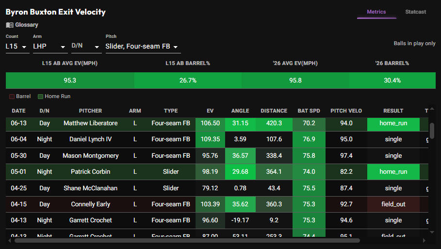Click the horizontal scroll left arrow
This screenshot has width=441, height=249.
[10, 241]
